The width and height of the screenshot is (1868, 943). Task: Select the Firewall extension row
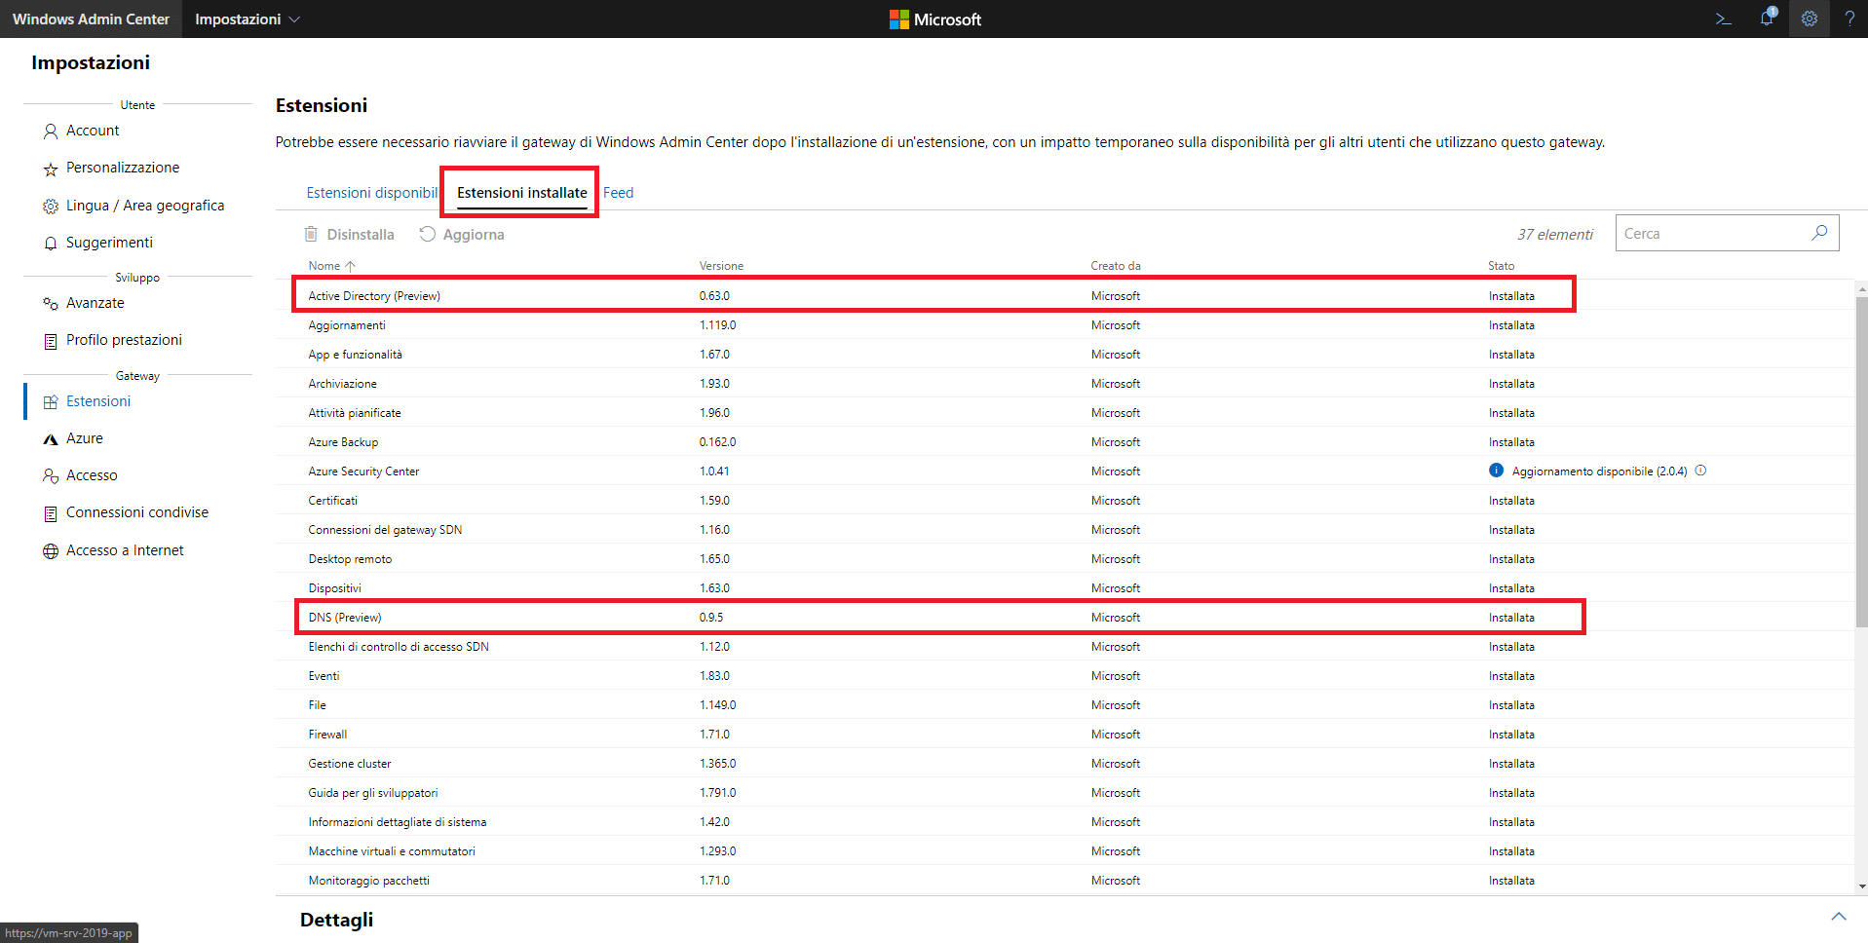click(1065, 734)
